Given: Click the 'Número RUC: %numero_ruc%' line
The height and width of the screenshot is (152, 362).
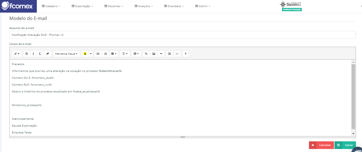Looking at the screenshot, I should [32, 85].
